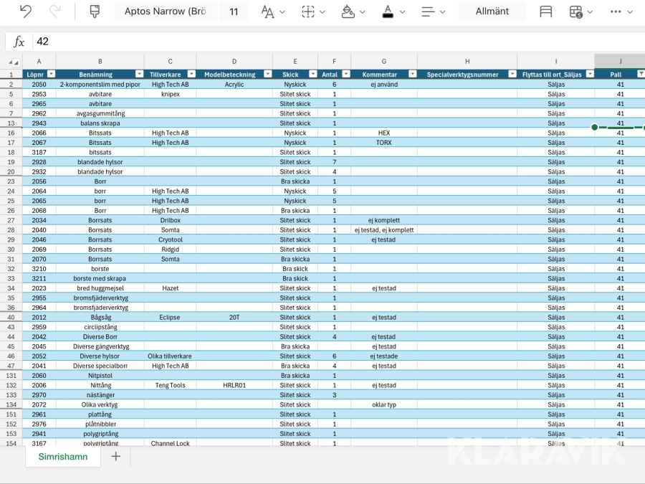The height and width of the screenshot is (484, 645).
Task: Open the font name box Aptos Narrow
Action: point(165,11)
